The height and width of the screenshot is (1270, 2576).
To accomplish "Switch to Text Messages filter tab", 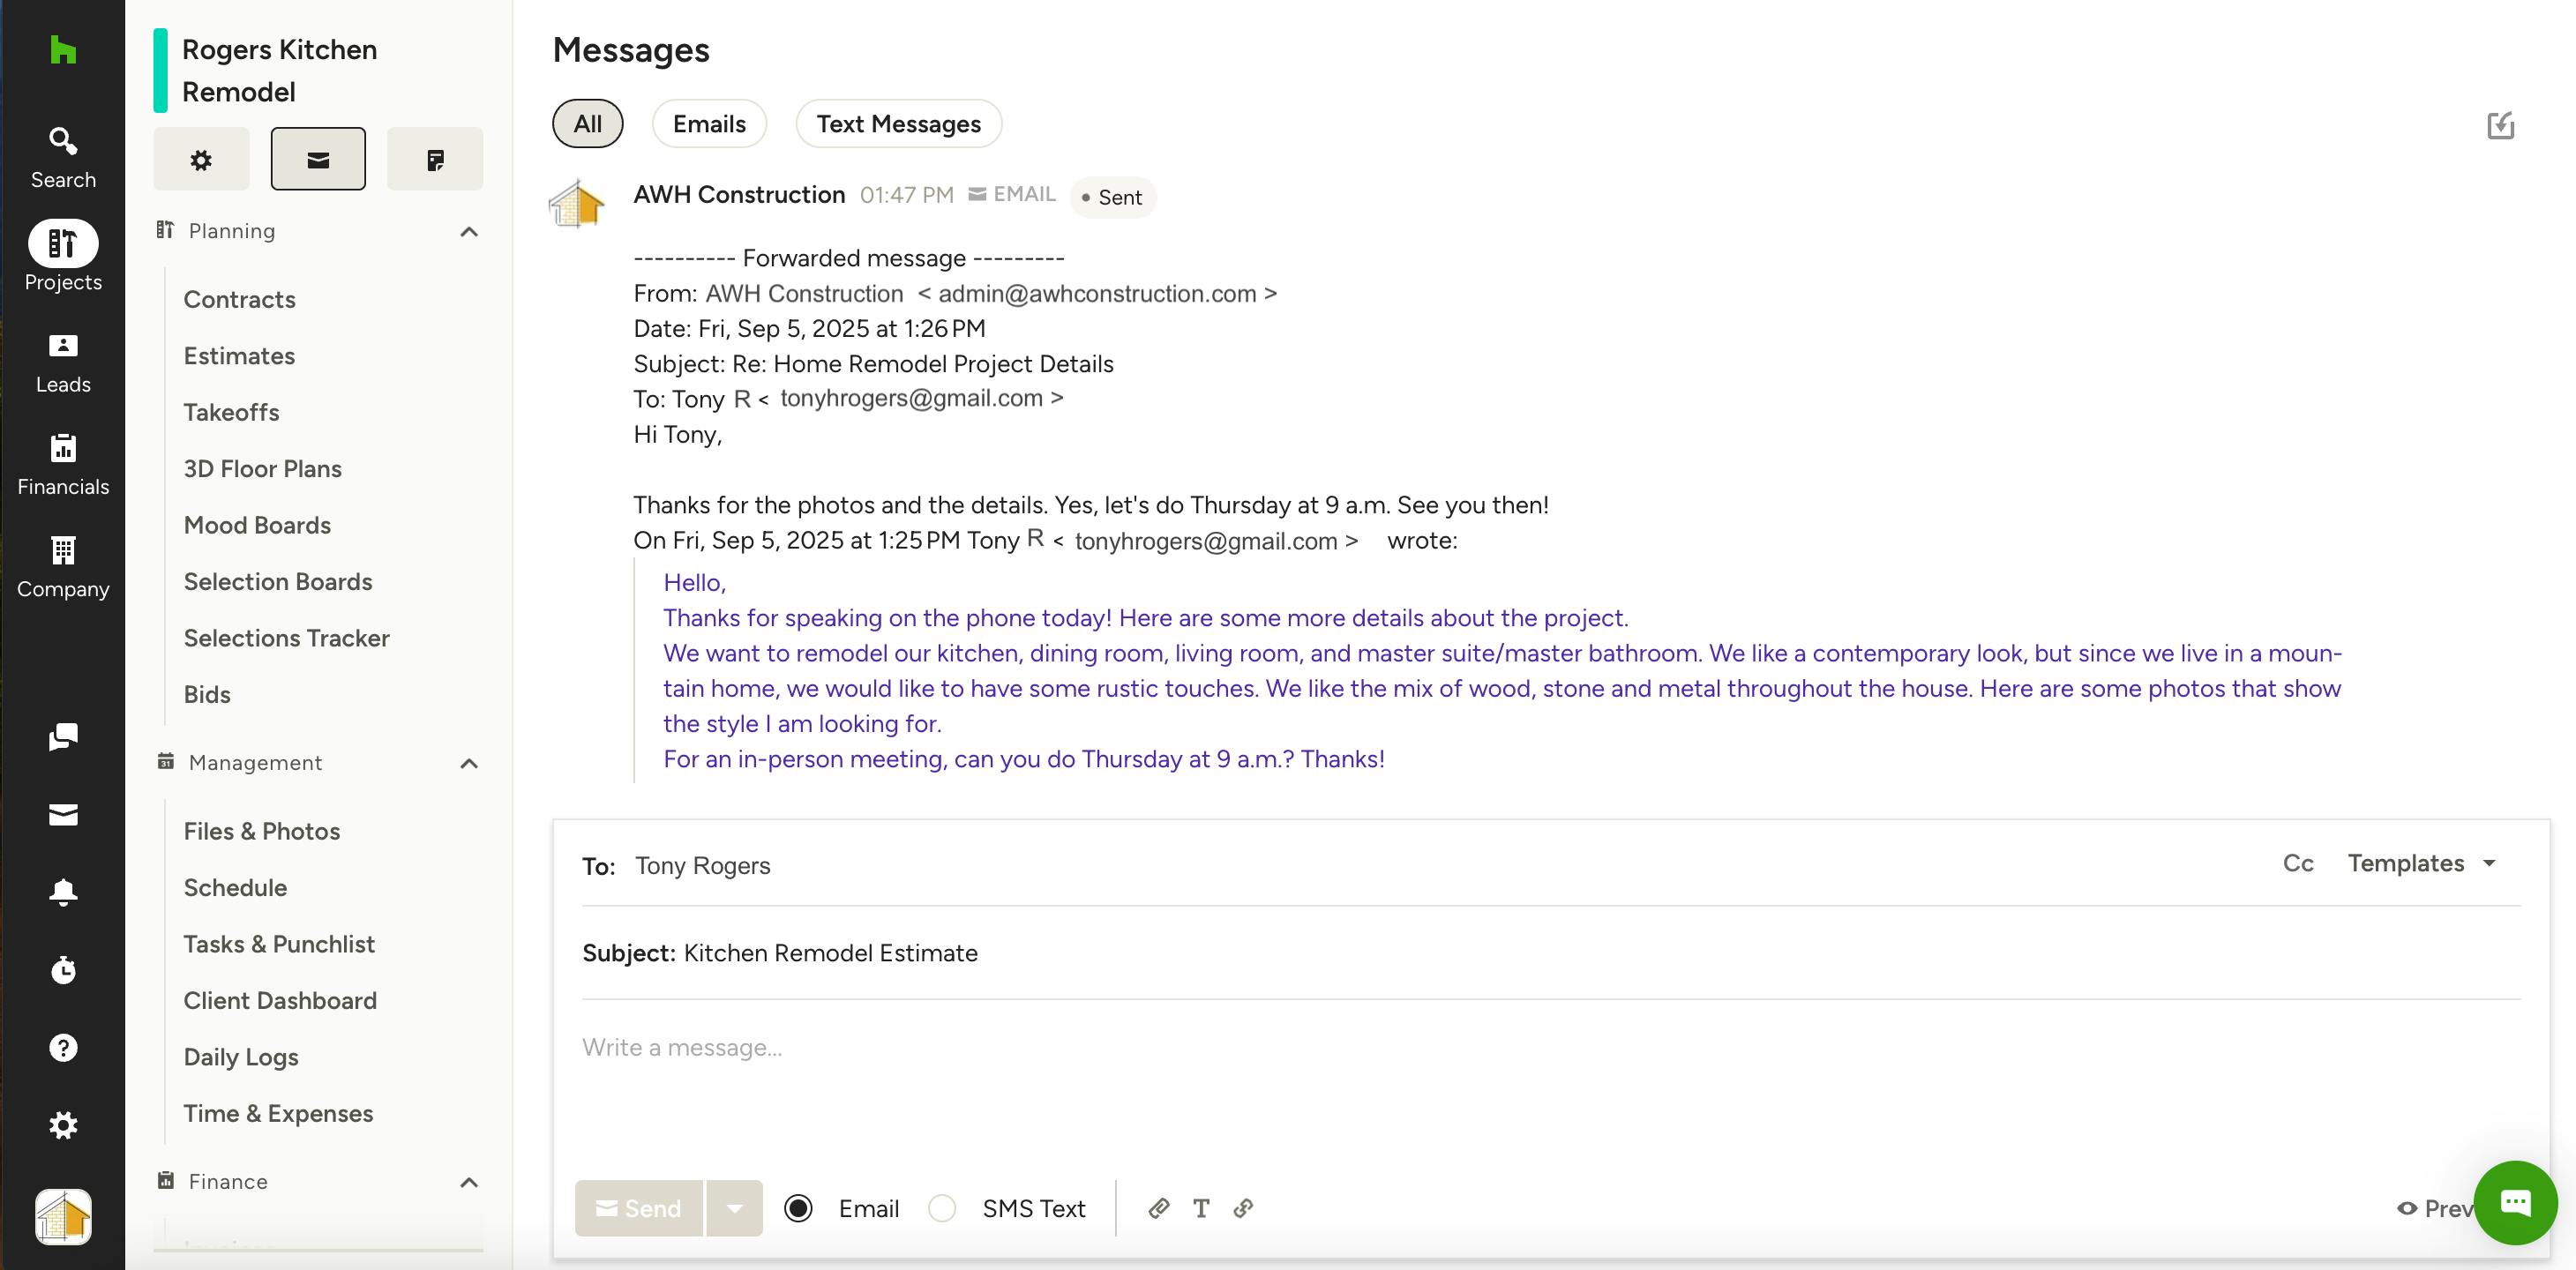I will [x=898, y=124].
